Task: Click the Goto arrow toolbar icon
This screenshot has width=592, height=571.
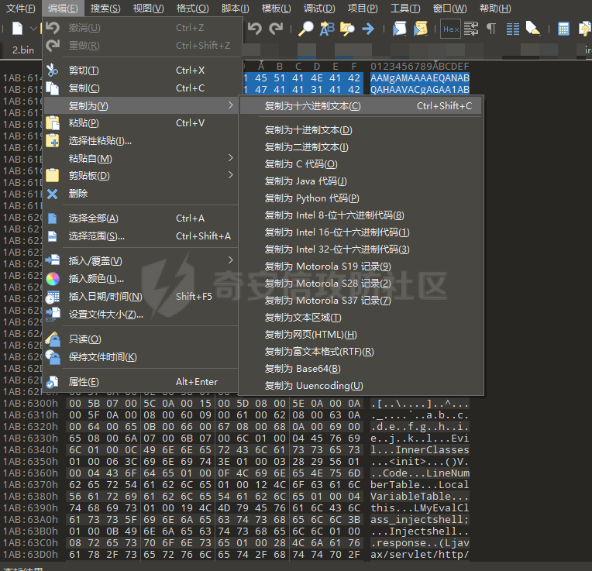Action: pyautogui.click(x=367, y=29)
